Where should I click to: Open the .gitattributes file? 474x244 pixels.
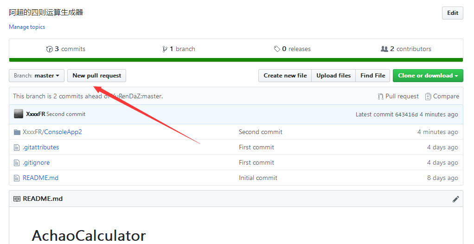pyautogui.click(x=41, y=148)
